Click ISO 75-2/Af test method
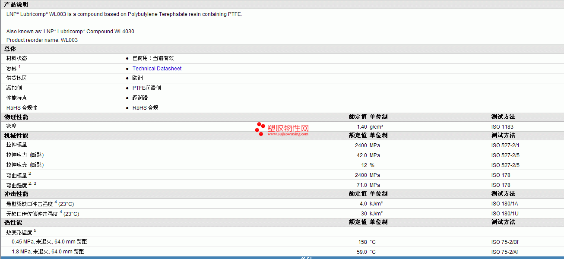The height and width of the screenshot is (259, 564). [x=506, y=252]
